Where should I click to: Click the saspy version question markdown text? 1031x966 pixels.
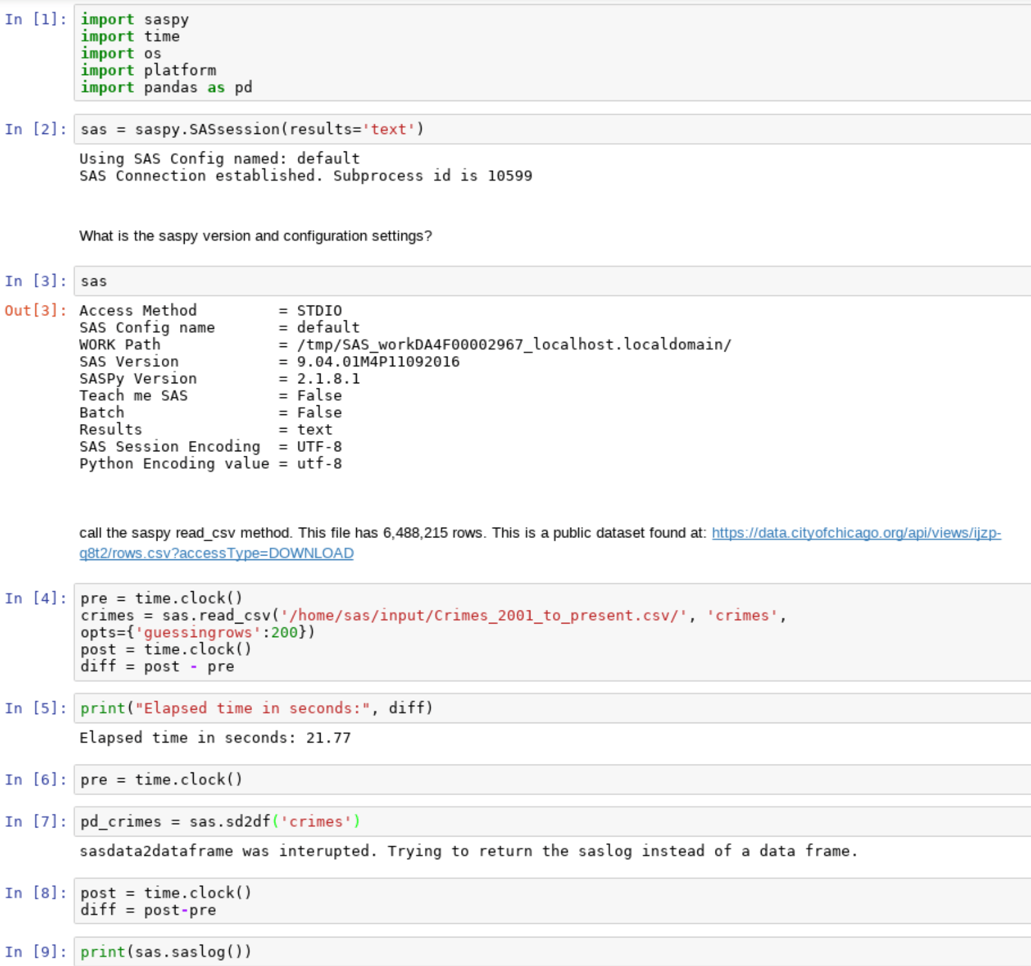click(255, 236)
